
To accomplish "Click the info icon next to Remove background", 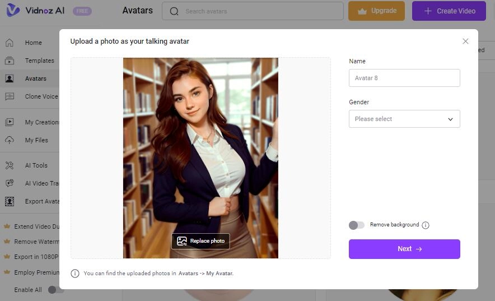I will pyautogui.click(x=426, y=225).
